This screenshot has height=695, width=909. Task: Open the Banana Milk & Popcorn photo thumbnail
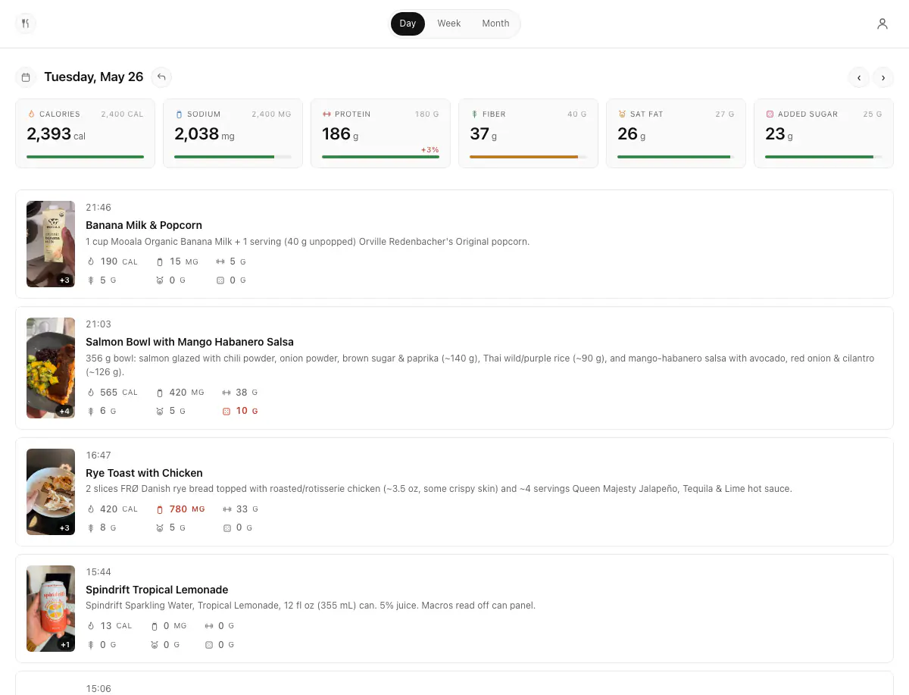coord(51,244)
